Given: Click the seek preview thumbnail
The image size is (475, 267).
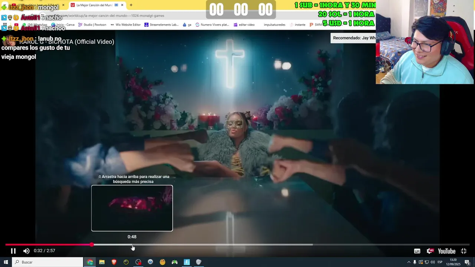Looking at the screenshot, I should click(x=132, y=208).
